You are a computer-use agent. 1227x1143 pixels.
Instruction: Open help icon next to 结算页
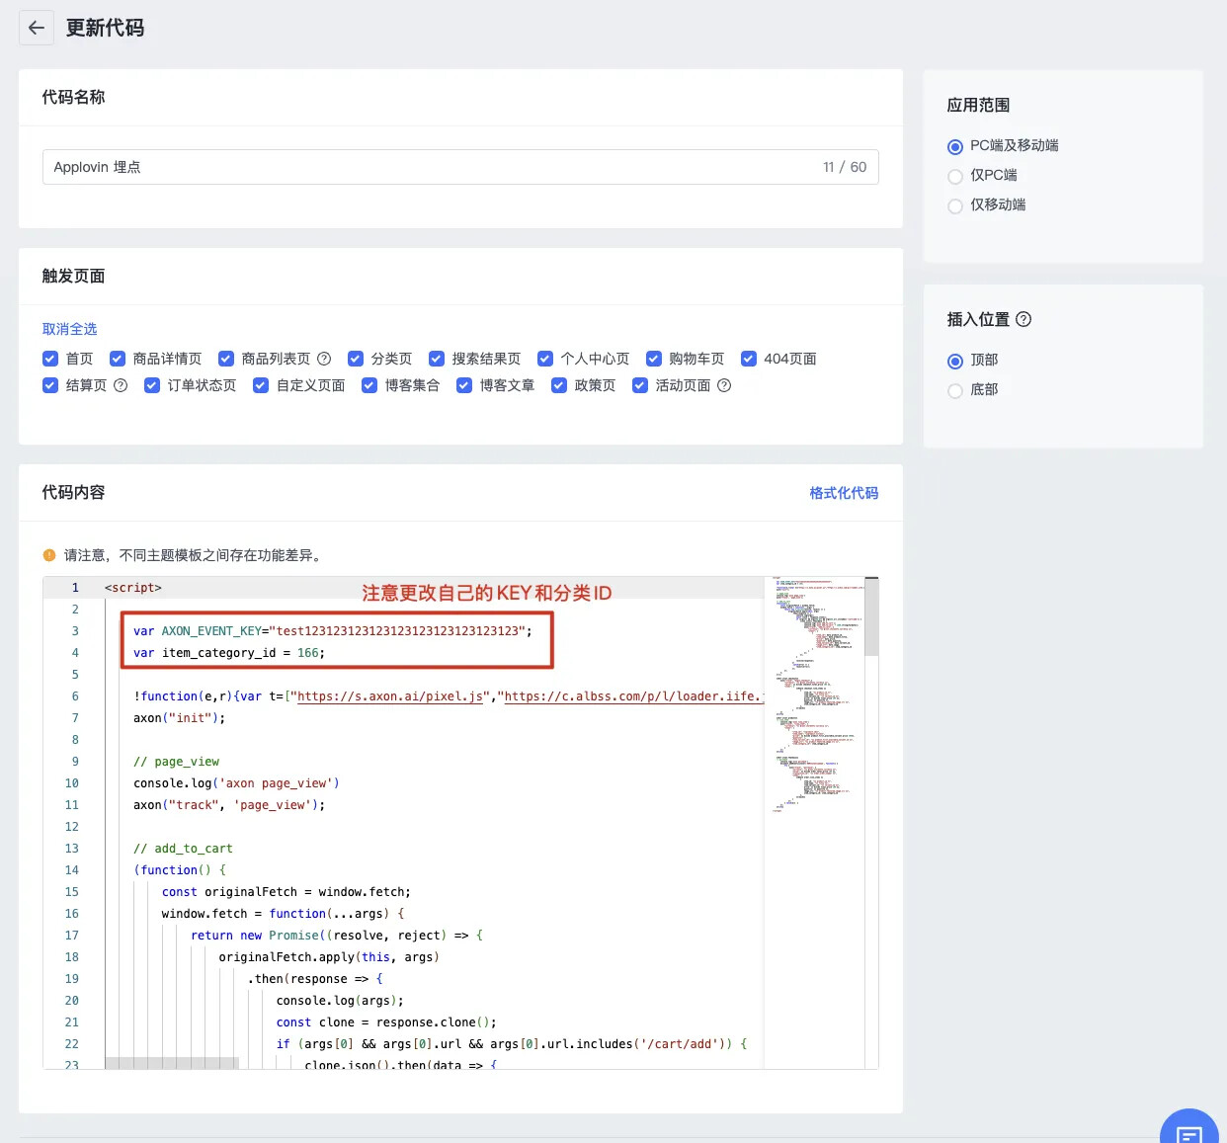click(121, 385)
